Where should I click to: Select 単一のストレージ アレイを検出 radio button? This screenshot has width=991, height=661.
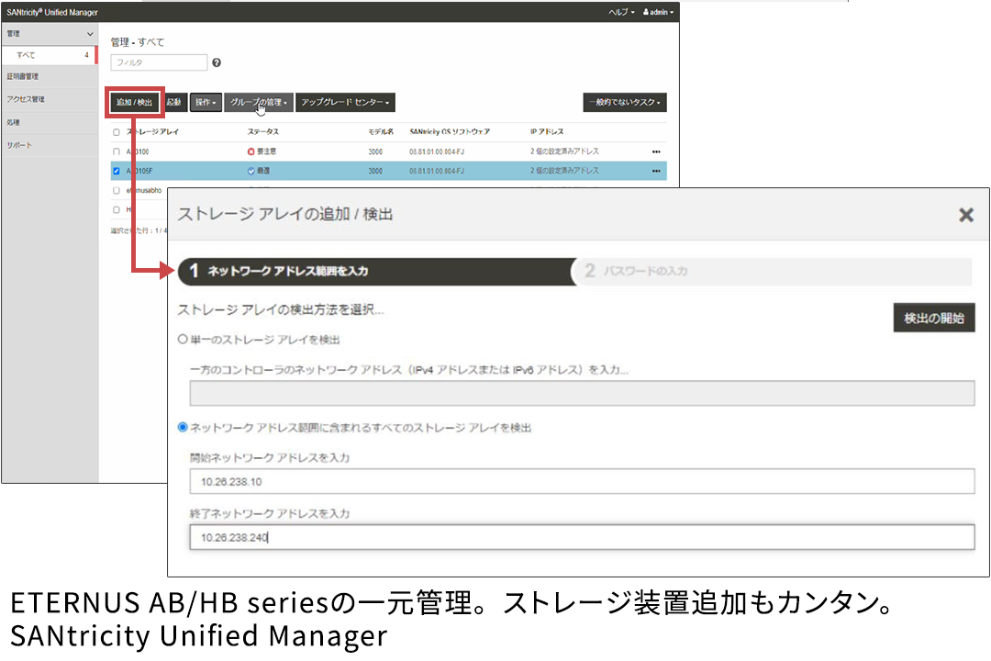coord(183,340)
